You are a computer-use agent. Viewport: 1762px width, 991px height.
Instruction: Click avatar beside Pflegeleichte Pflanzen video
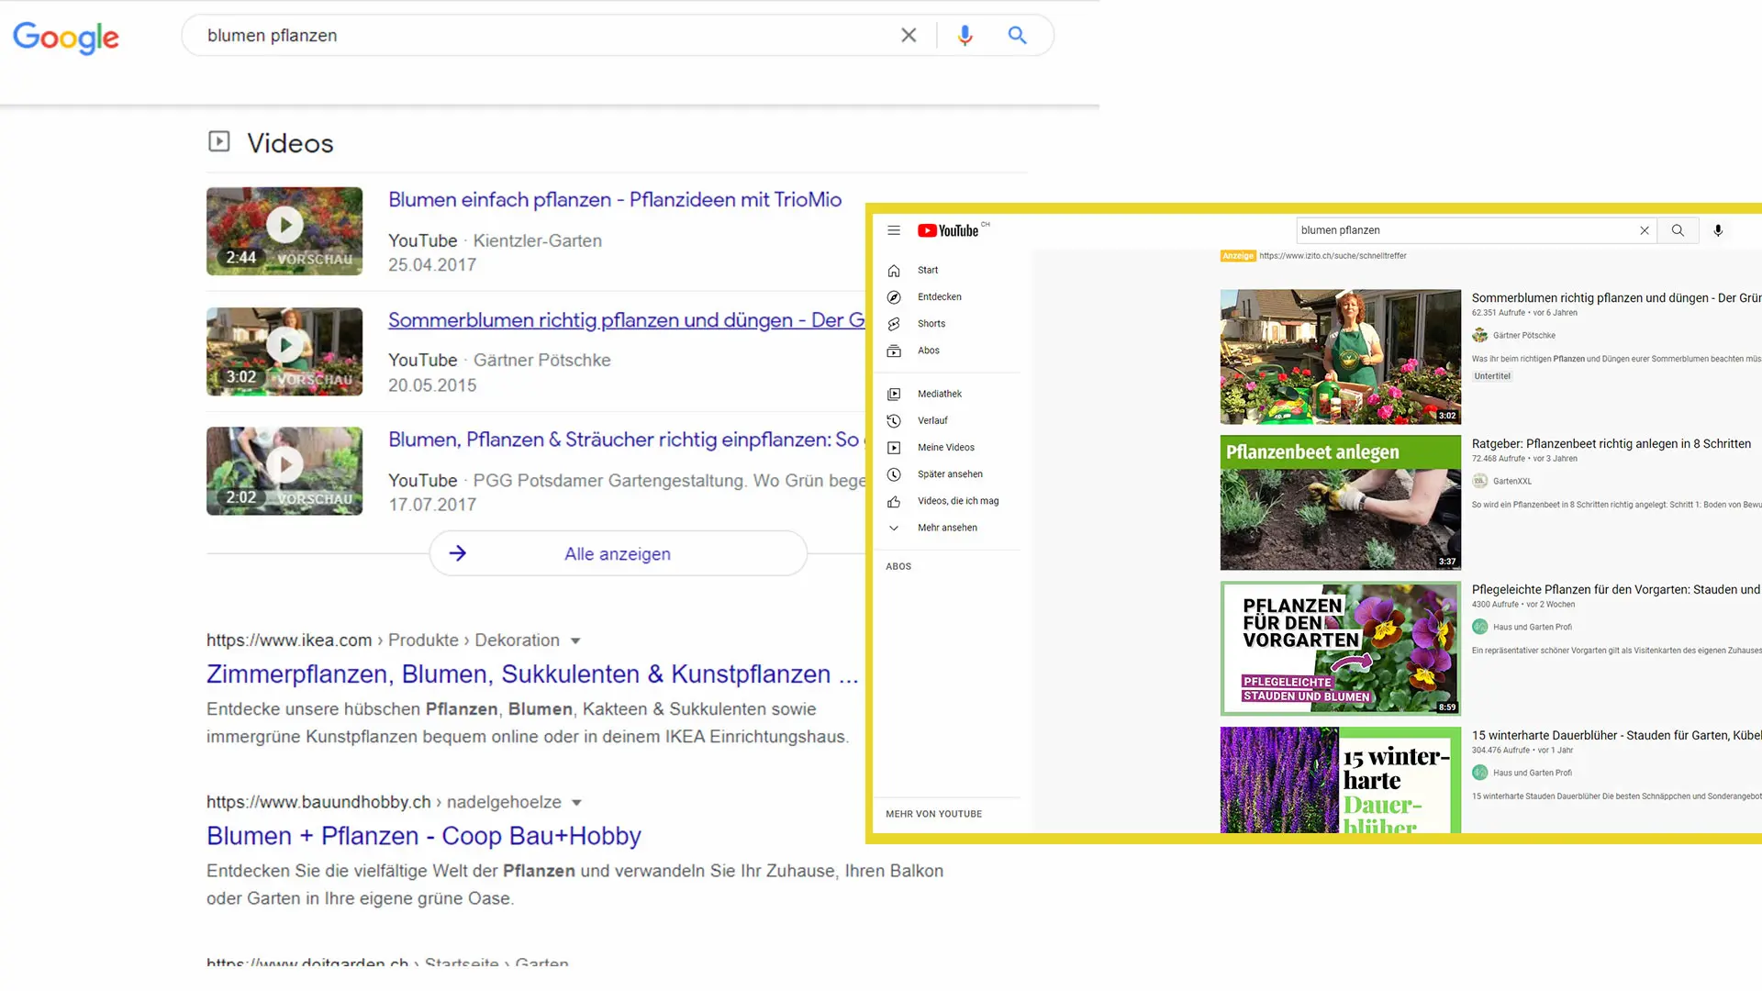coord(1480,628)
